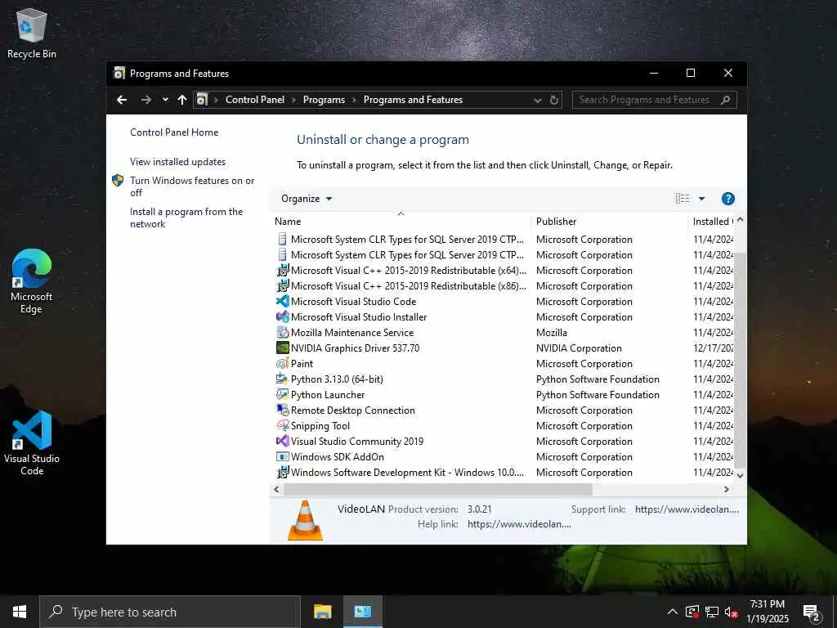Click the Paint program icon
This screenshot has width=837, height=628.
click(x=282, y=363)
